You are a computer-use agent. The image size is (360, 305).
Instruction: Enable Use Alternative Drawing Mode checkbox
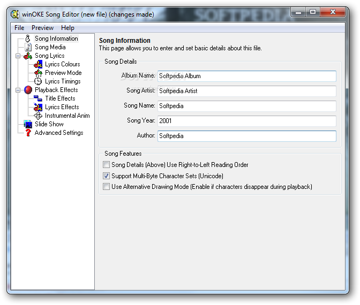coord(106,187)
